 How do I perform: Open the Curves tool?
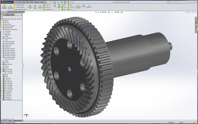[x=83, y=6]
